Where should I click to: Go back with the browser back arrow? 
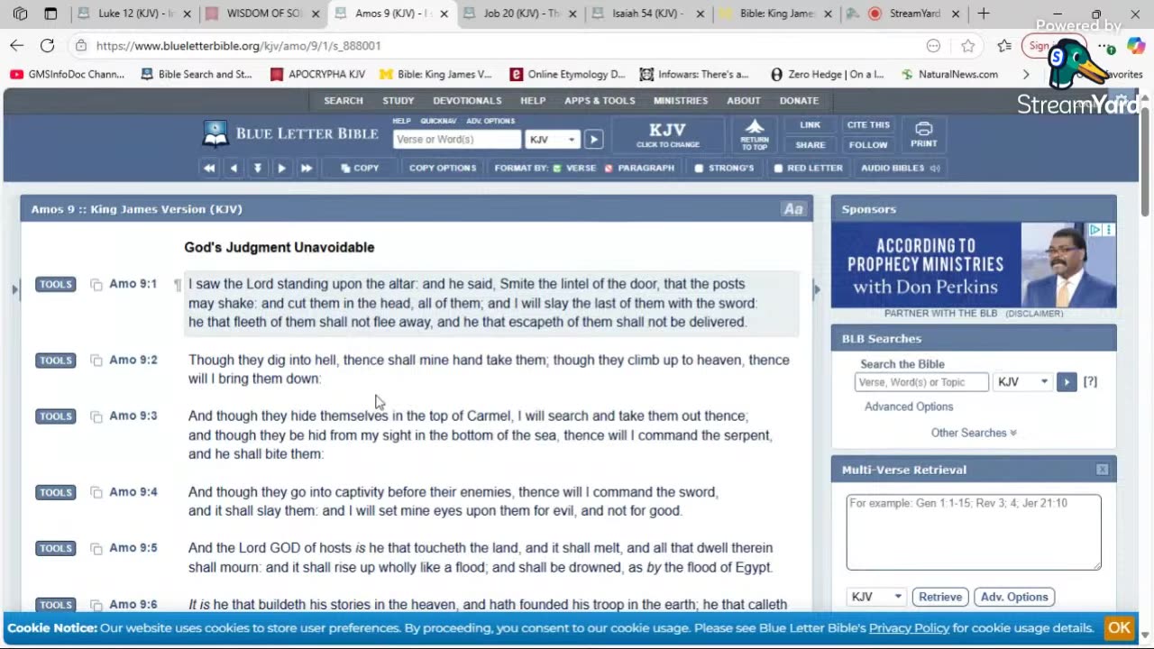click(x=17, y=45)
